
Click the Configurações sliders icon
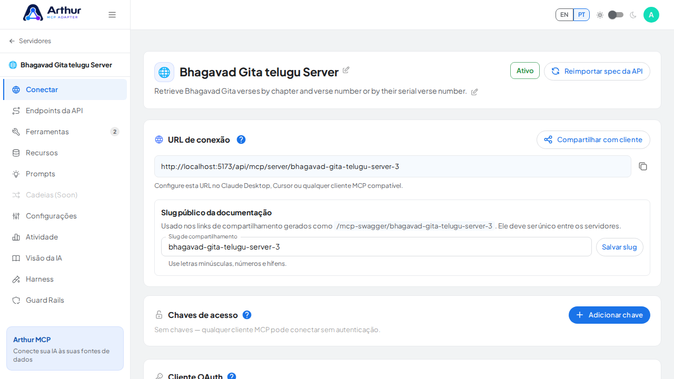(16, 216)
